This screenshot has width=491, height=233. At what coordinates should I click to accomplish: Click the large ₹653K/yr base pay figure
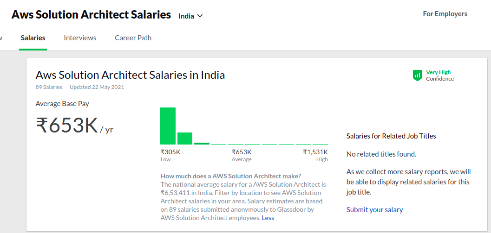coord(74,126)
